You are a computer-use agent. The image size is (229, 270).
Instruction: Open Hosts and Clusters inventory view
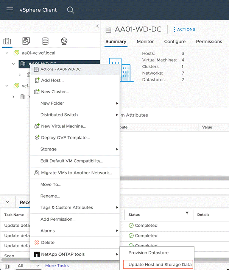[7, 41]
